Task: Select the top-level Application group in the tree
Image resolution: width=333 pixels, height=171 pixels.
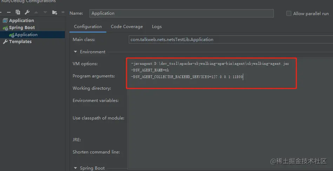Action: (x=21, y=21)
